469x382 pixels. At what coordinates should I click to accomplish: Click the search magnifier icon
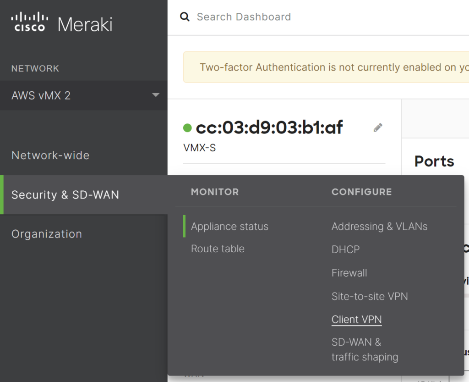[185, 17]
